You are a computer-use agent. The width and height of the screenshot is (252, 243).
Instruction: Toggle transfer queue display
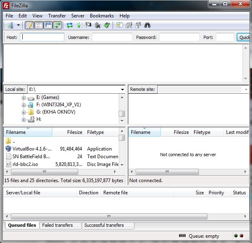[x=58, y=25]
